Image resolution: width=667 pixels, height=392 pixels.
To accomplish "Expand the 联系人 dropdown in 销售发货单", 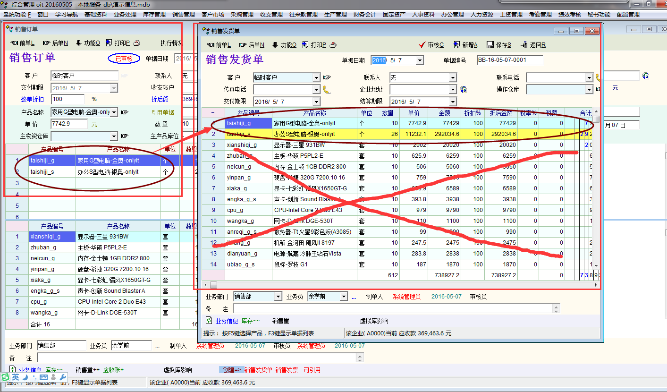I will pyautogui.click(x=453, y=77).
